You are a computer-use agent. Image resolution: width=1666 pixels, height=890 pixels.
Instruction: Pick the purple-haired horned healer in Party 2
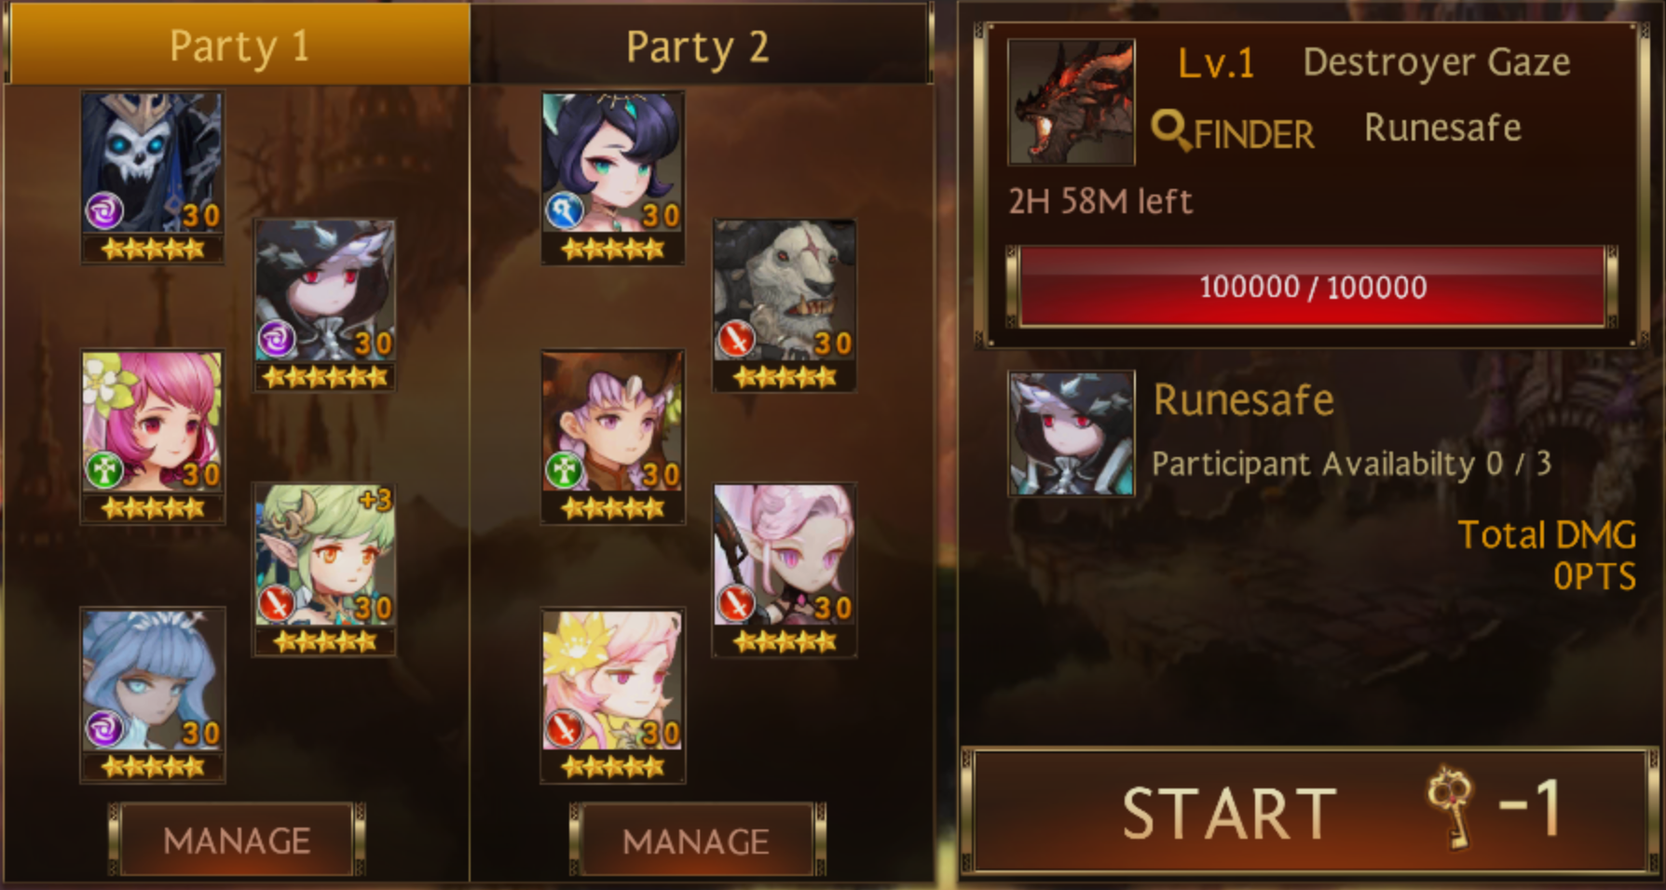click(612, 437)
